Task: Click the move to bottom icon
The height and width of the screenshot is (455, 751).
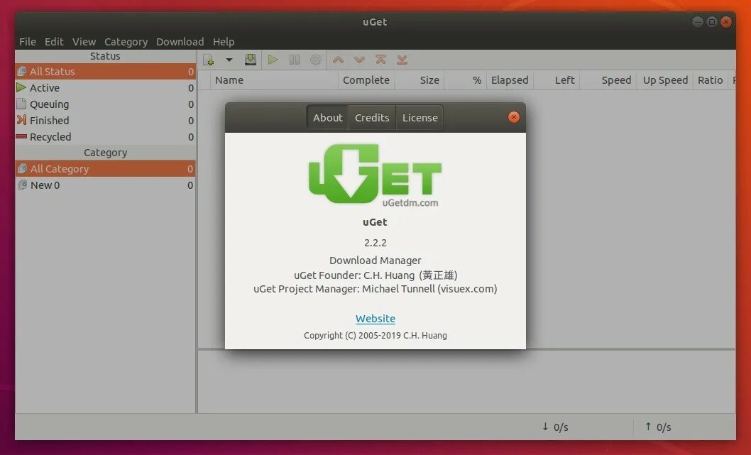Action: 402,60
